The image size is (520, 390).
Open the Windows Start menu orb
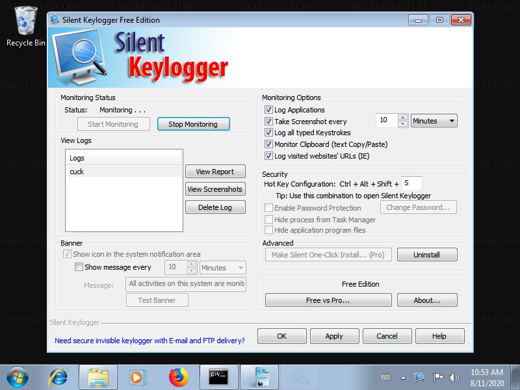(x=18, y=377)
